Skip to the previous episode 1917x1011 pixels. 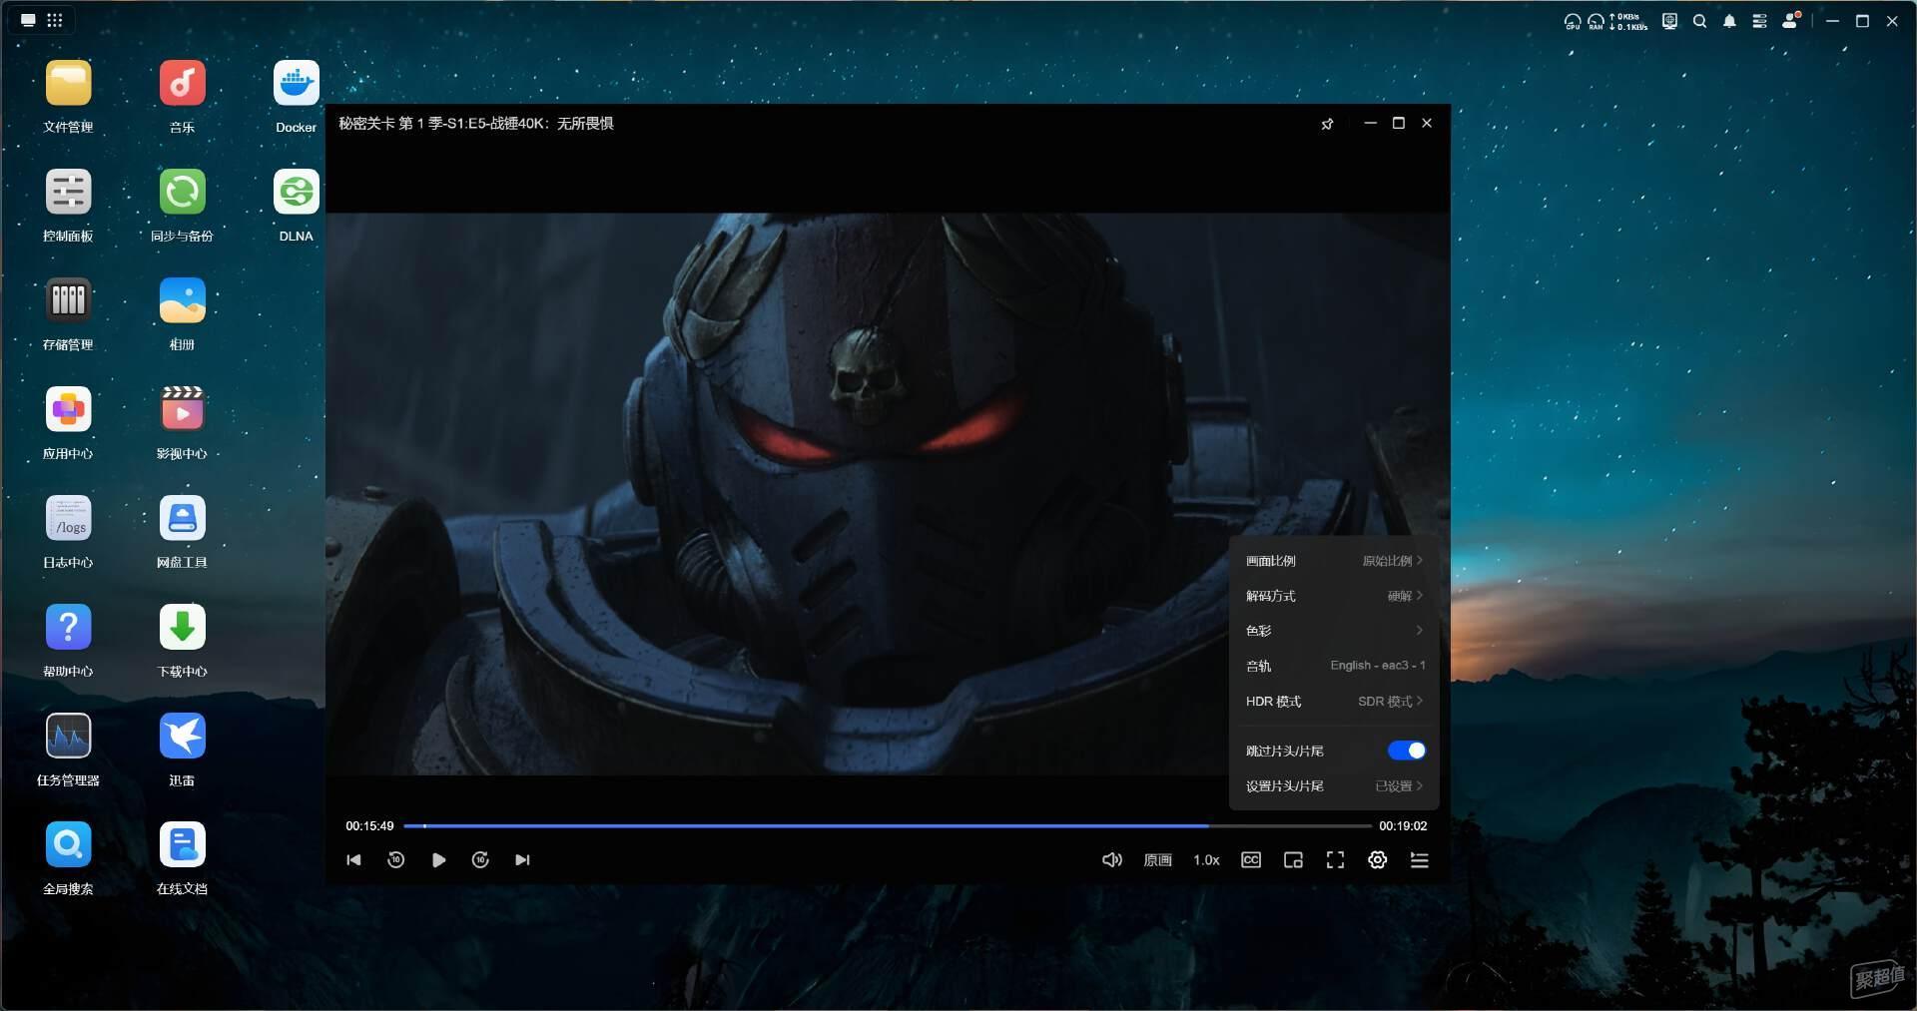(353, 860)
